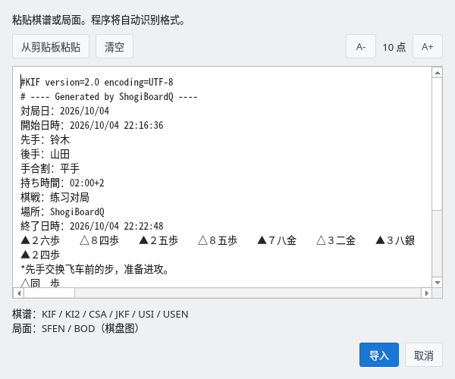Import the record with 导入 button
The width and height of the screenshot is (455, 379).
click(379, 355)
